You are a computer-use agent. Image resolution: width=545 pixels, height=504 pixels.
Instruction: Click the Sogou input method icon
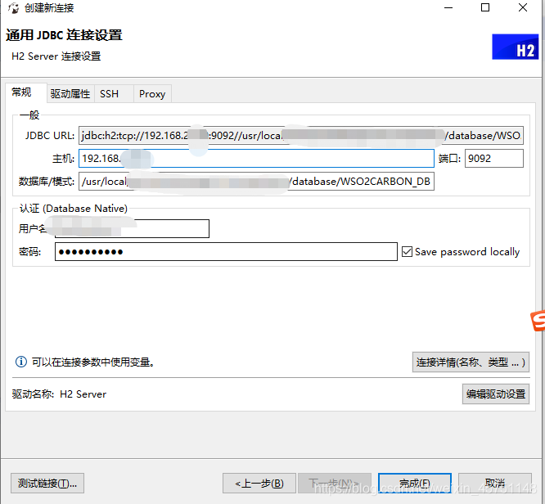coord(538,321)
